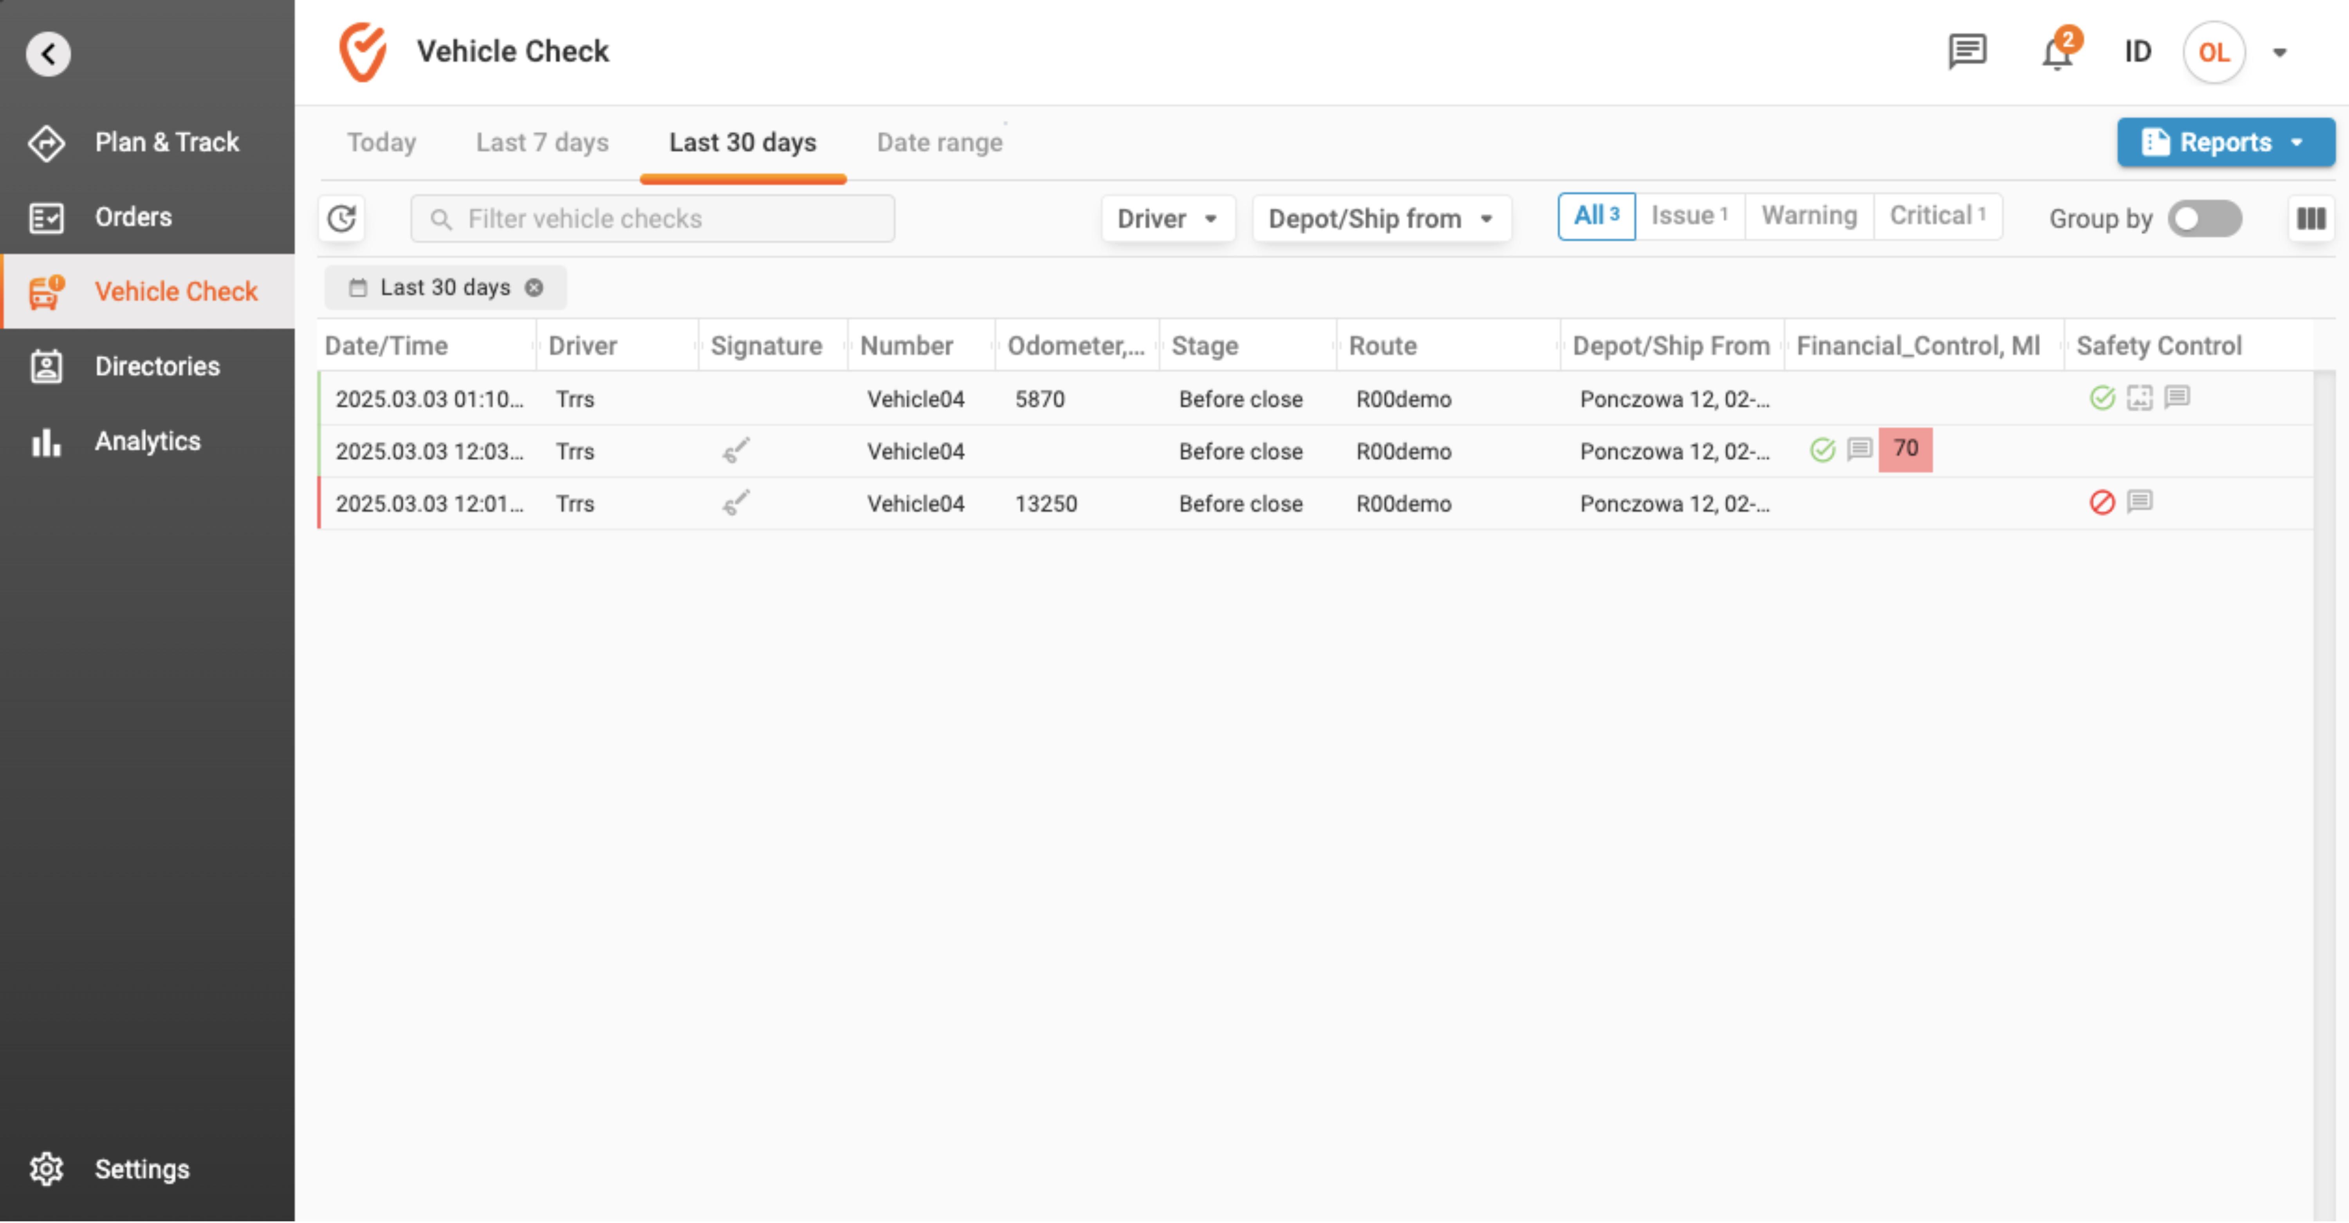Open notifications bell
2349x1223 pixels.
tap(2057, 52)
